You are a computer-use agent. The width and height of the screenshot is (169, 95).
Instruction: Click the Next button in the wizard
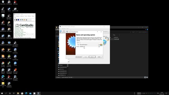pos(92,57)
